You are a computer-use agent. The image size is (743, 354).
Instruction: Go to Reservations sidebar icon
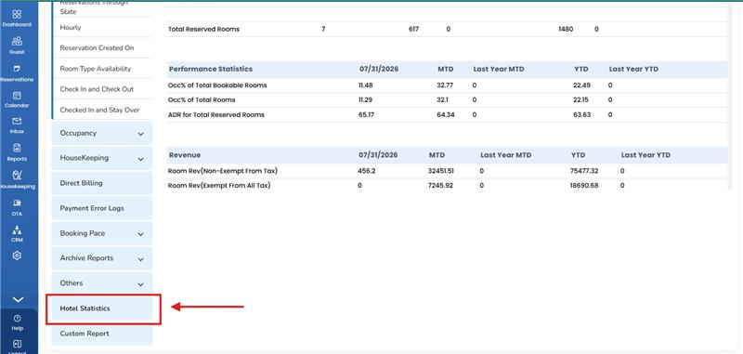pos(17,69)
